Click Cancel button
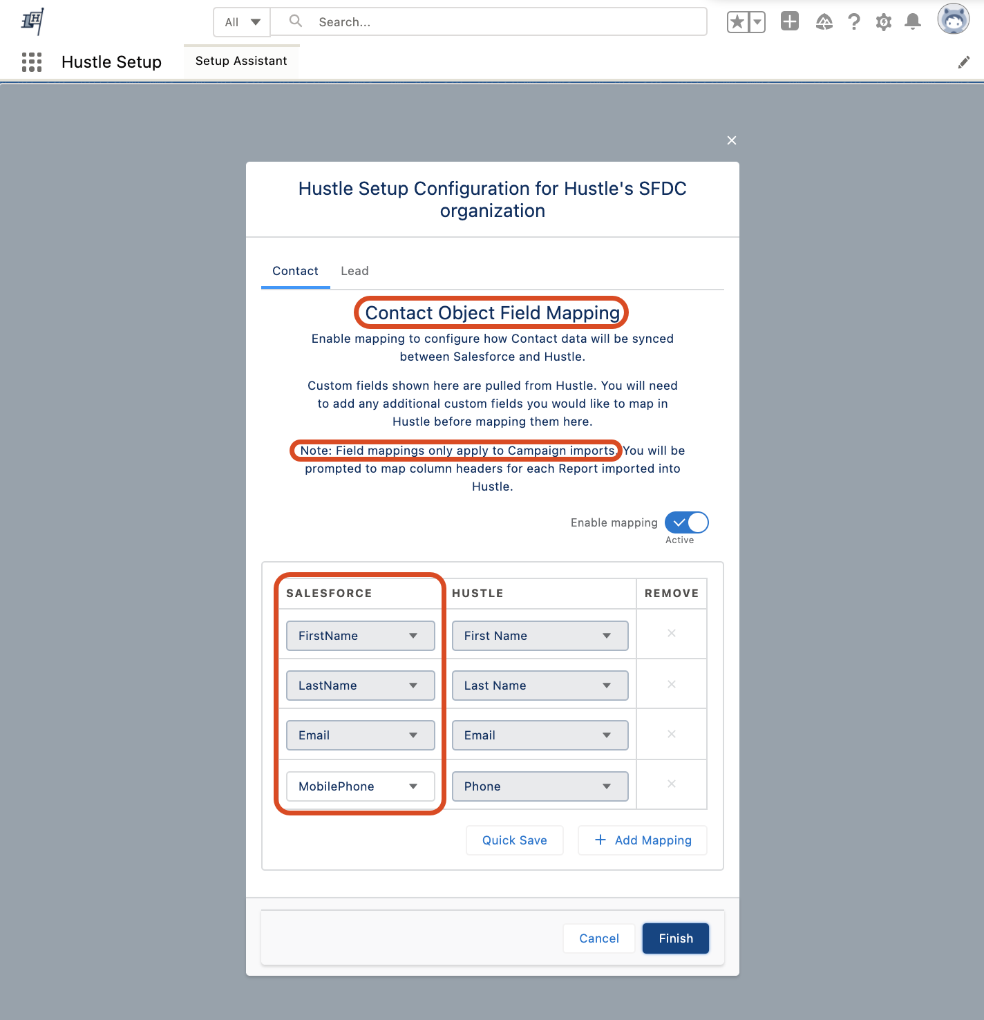984x1020 pixels. click(x=599, y=938)
